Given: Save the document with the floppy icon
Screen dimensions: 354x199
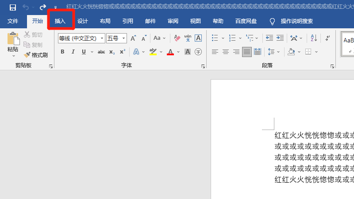Looking at the screenshot, I should click(x=13, y=8).
